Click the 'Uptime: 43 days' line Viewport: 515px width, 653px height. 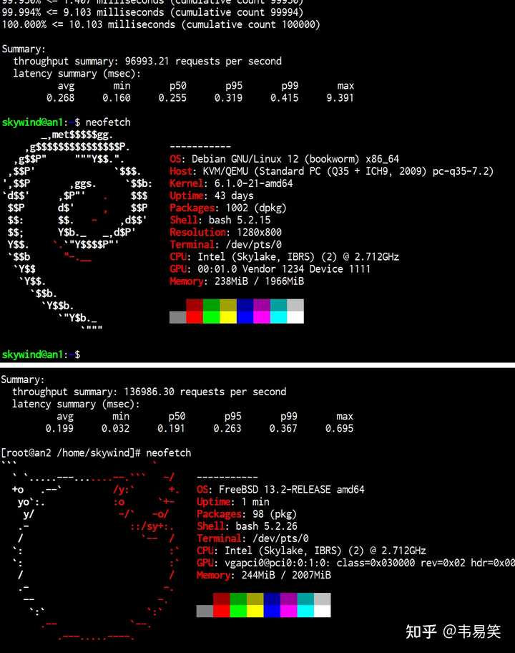tap(211, 195)
